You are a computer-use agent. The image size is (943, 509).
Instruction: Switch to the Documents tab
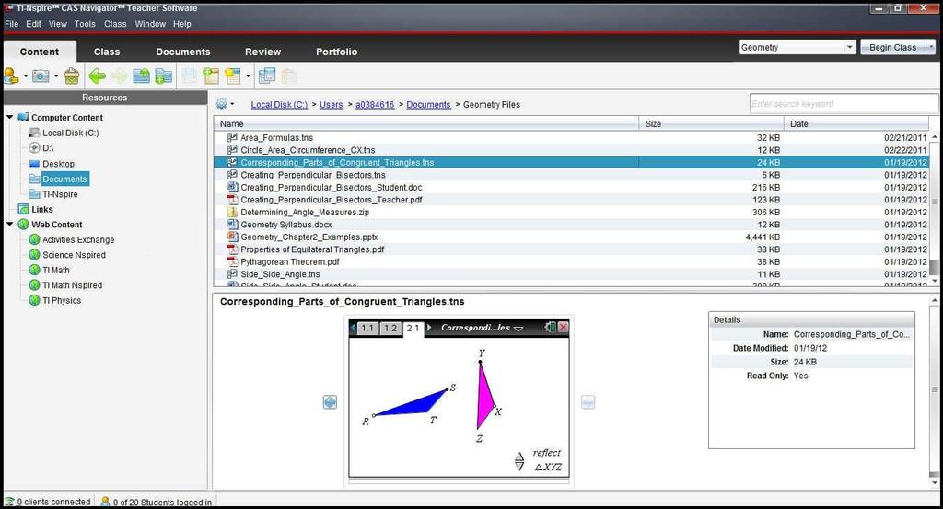pyautogui.click(x=183, y=52)
